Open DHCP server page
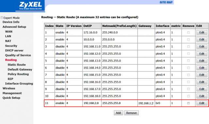209x124 pixels. 14,51
